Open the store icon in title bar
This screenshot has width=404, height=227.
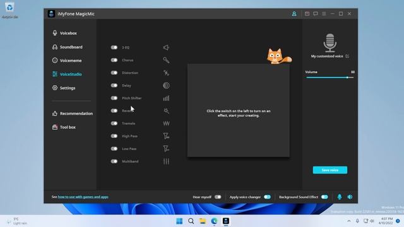coord(307,14)
